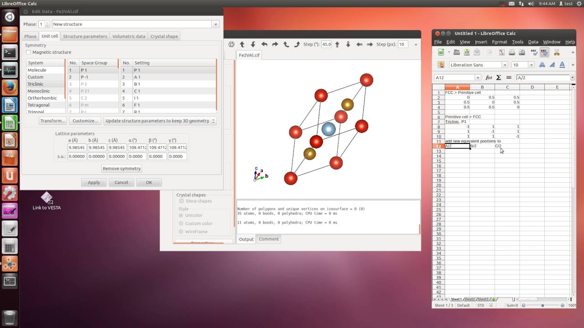Screen dimensions: 584x328
Task: Click the Customize... button
Action: tap(85, 121)
